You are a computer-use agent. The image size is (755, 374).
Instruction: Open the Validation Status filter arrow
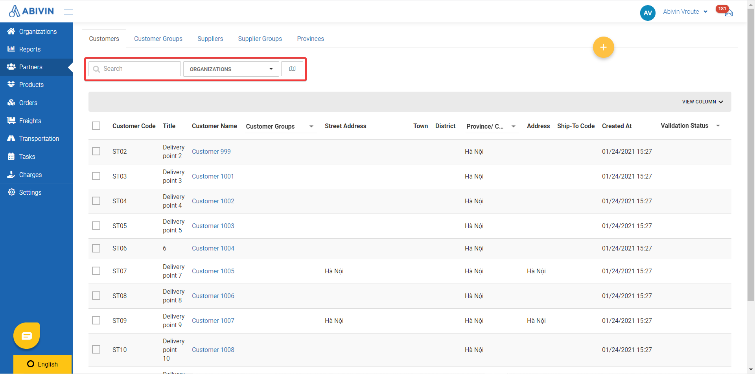click(x=718, y=125)
